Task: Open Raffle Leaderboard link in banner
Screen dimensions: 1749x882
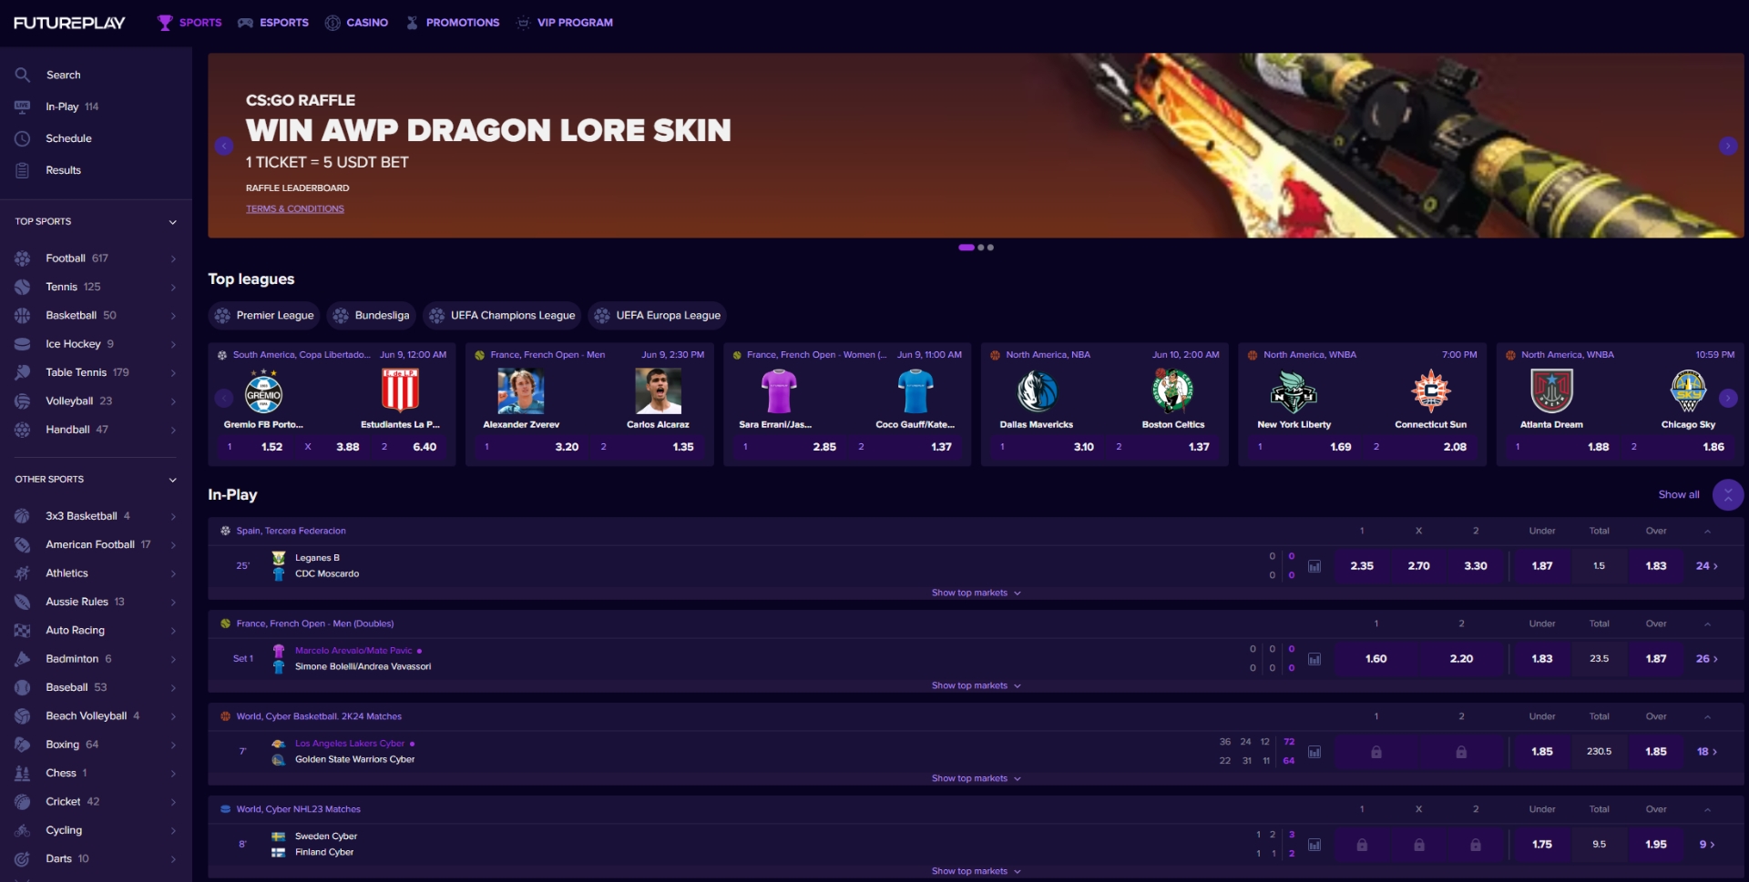Action: coord(298,188)
